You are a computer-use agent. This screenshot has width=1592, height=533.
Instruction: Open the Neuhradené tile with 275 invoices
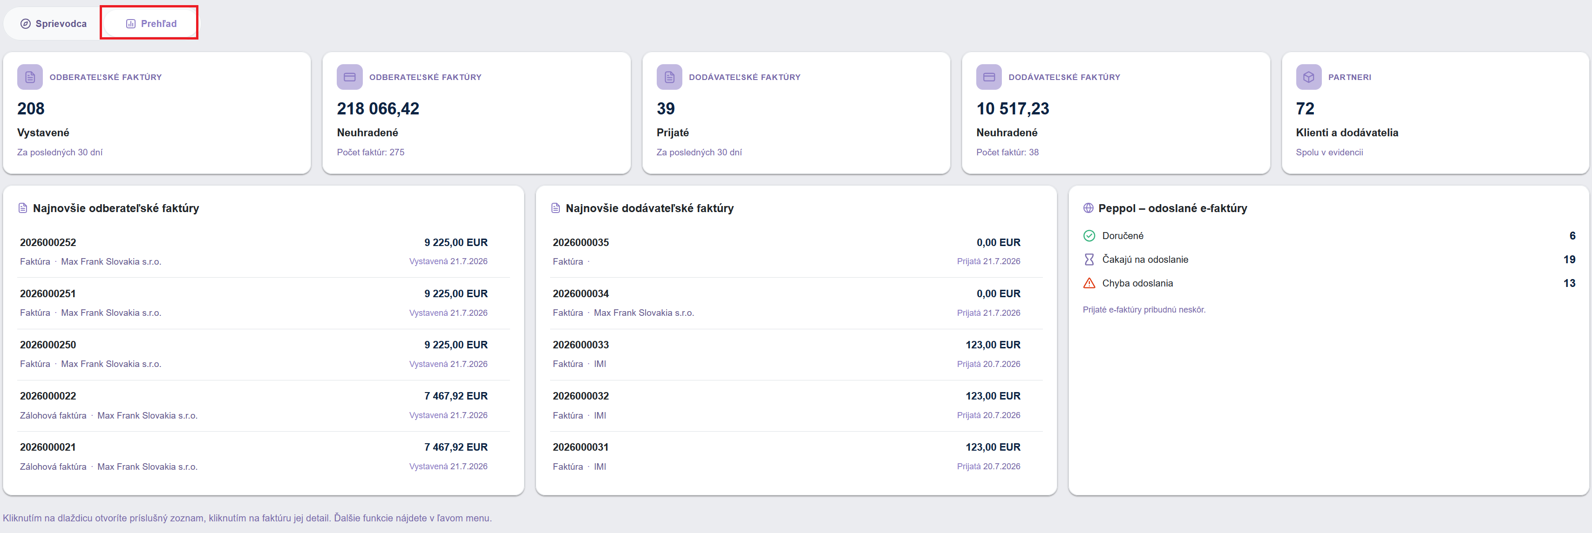(x=476, y=113)
